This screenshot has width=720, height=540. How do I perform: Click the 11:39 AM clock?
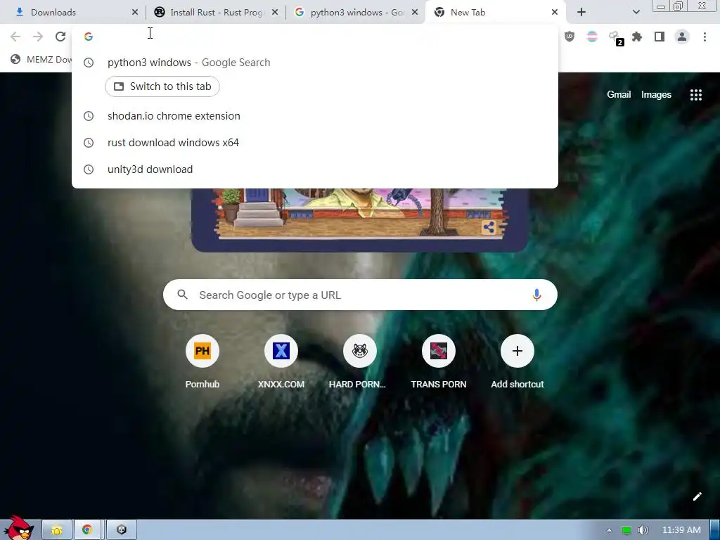click(x=681, y=530)
